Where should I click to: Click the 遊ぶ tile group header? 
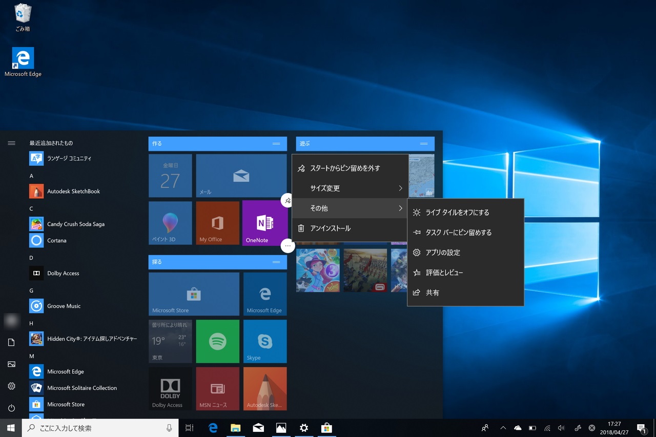pyautogui.click(x=365, y=143)
